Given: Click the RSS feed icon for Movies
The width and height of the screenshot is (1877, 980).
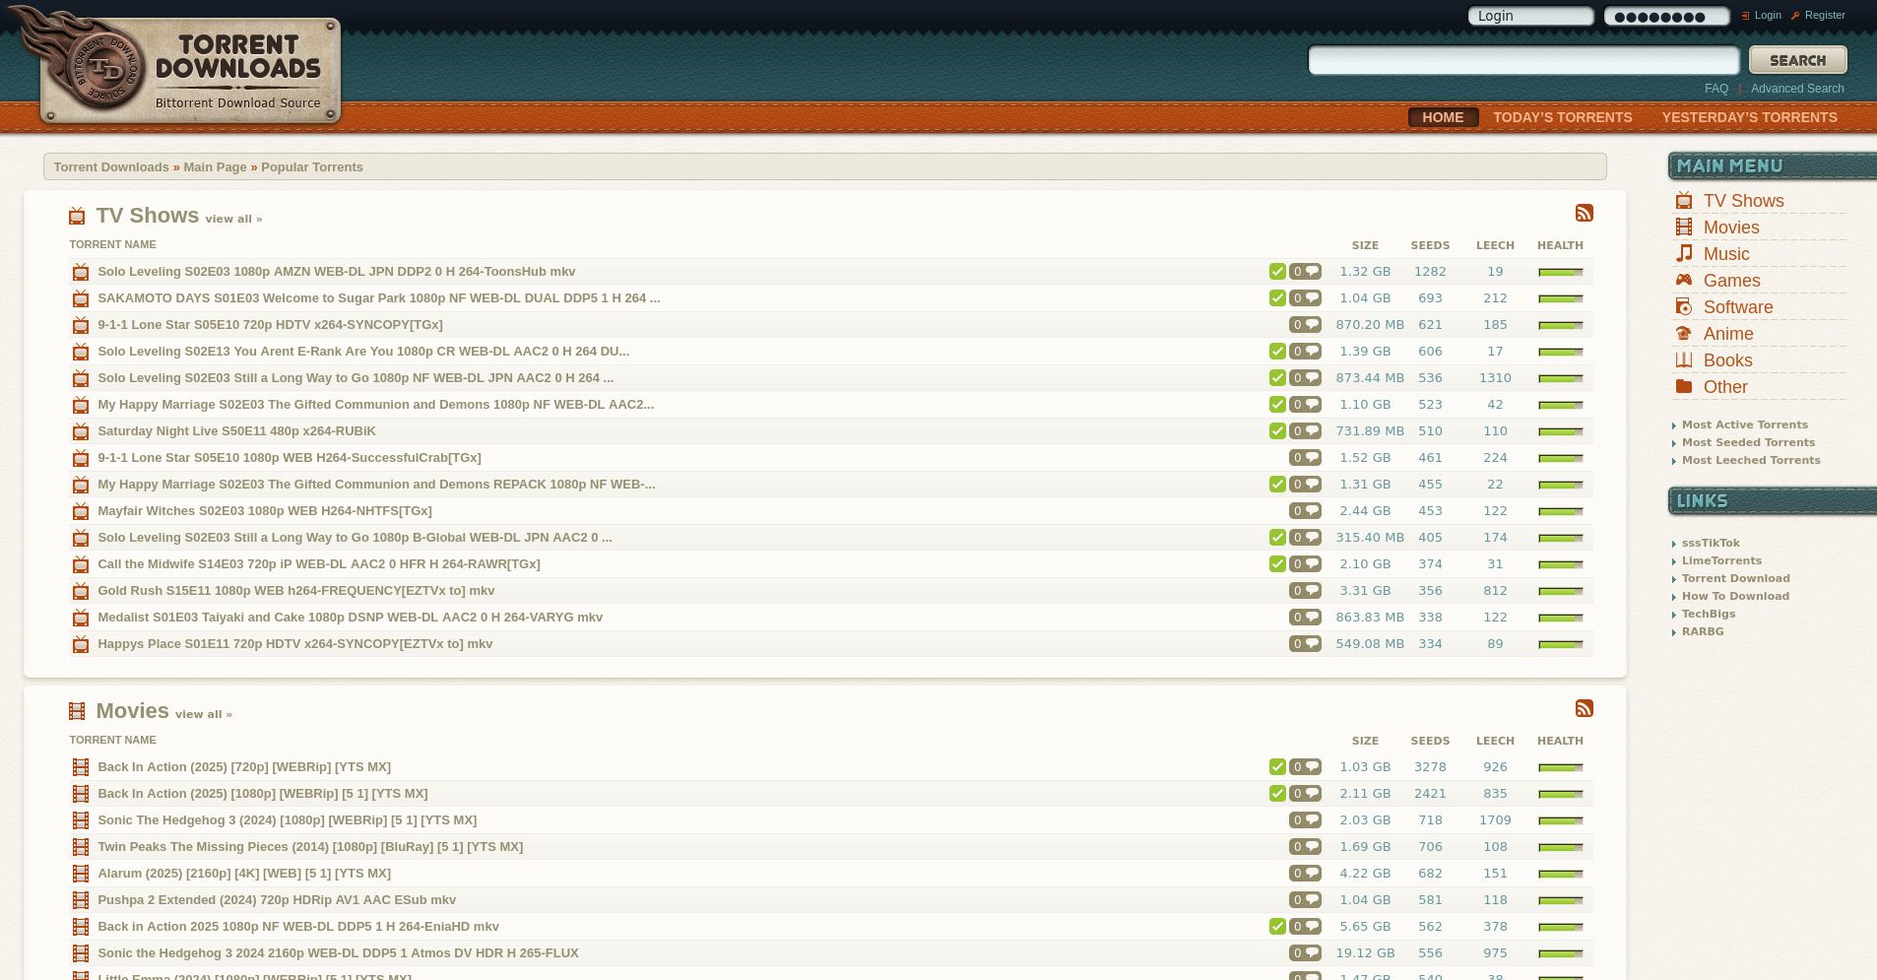Looking at the screenshot, I should 1585,708.
